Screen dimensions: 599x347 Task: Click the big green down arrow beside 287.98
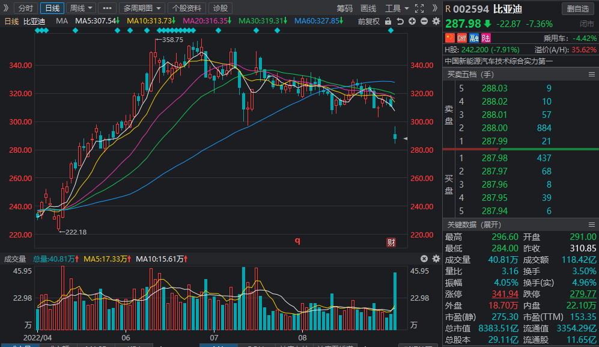487,23
